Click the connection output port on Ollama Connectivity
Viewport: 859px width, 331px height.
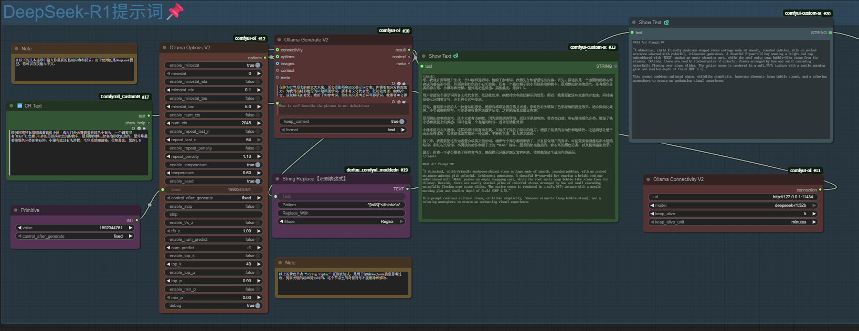coord(820,190)
